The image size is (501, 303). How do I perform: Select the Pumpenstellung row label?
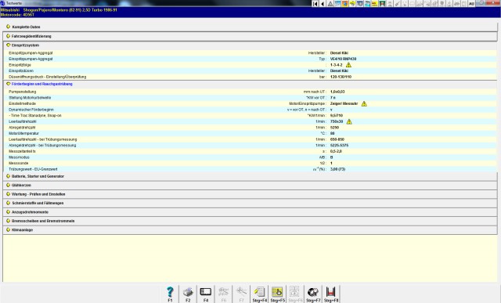(23, 92)
